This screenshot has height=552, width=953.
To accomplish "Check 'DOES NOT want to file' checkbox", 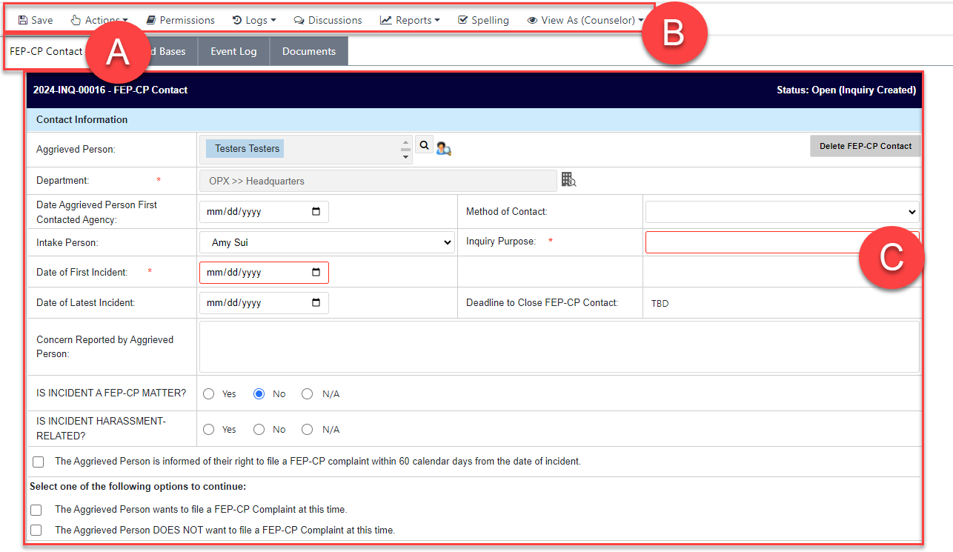I will 36,531.
